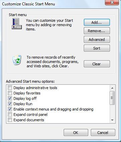Close the Customize Classic Start Menu window
This screenshot has width=121, height=142.
point(112,2)
